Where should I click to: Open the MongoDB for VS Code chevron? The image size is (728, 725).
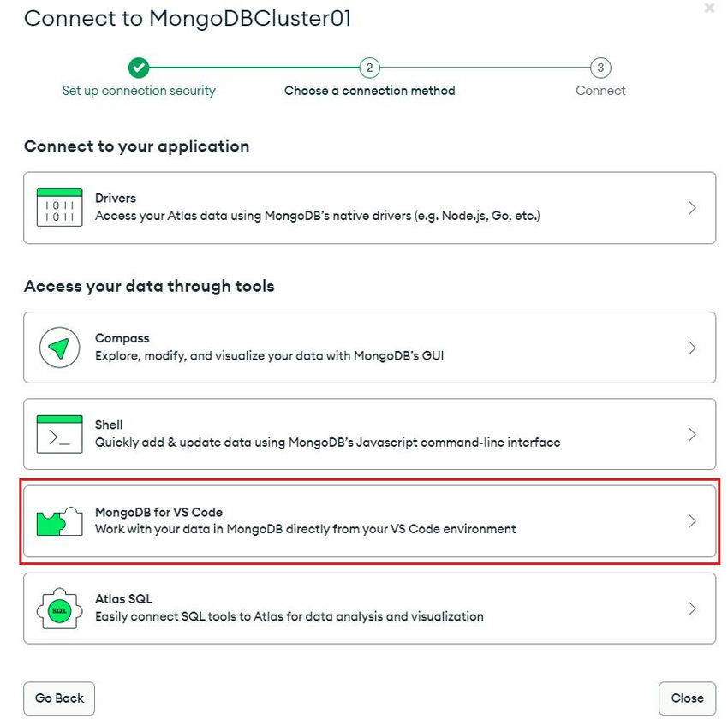coord(692,521)
